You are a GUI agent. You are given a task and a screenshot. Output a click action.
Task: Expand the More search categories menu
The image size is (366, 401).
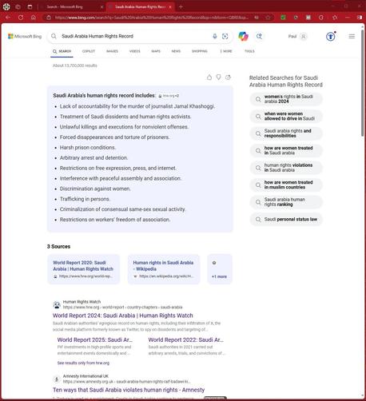coord(226,51)
